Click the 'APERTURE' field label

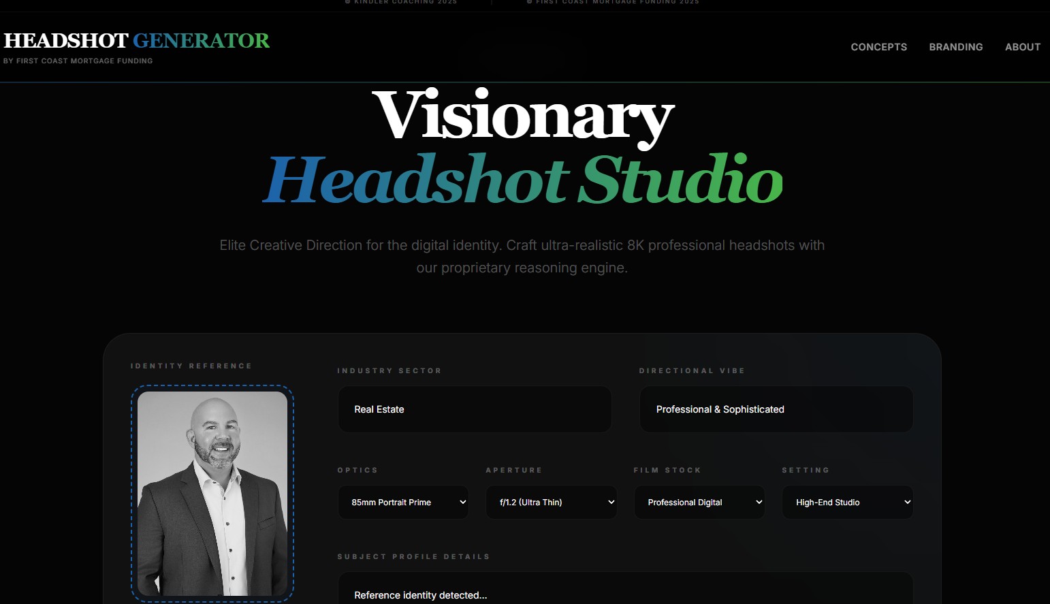tap(514, 471)
